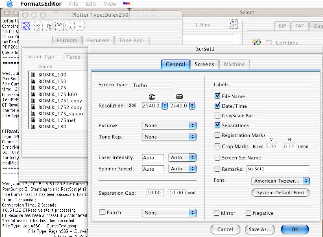The height and width of the screenshot is (237, 323).
Task: Click the Save As... button
Action: 260,229
